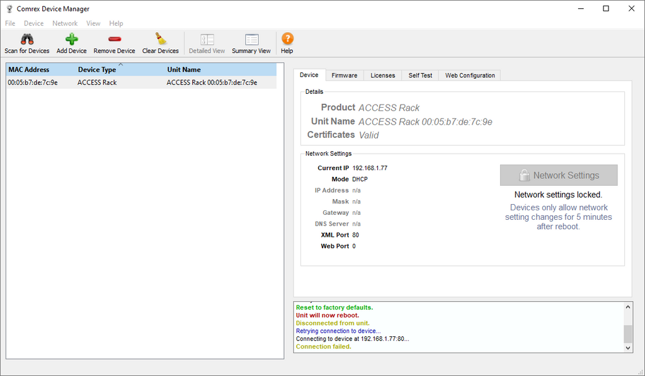Click log line 'Connecting to device at 192.168.1.77:80...'
Image resolution: width=645 pixels, height=376 pixels.
[353, 339]
